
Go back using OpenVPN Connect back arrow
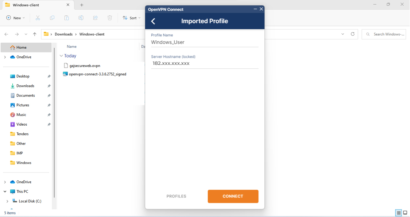pyautogui.click(x=153, y=21)
